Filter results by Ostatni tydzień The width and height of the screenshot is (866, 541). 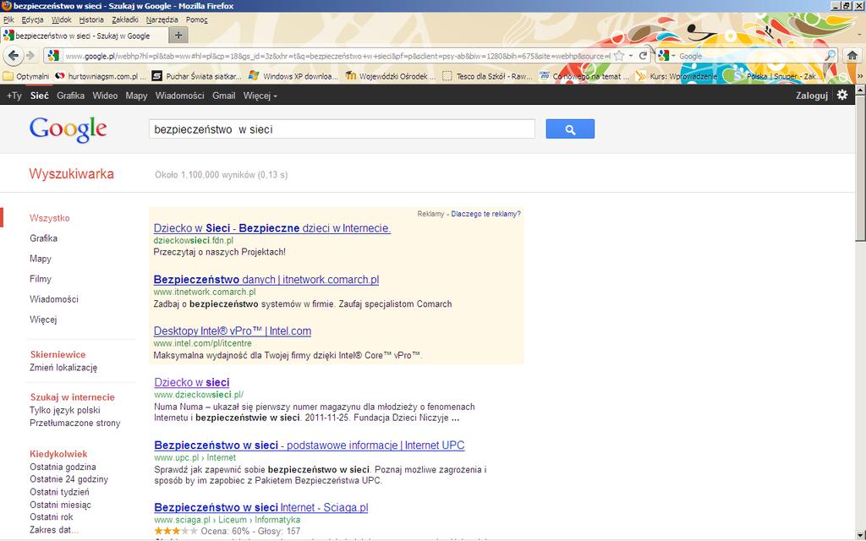60,492
